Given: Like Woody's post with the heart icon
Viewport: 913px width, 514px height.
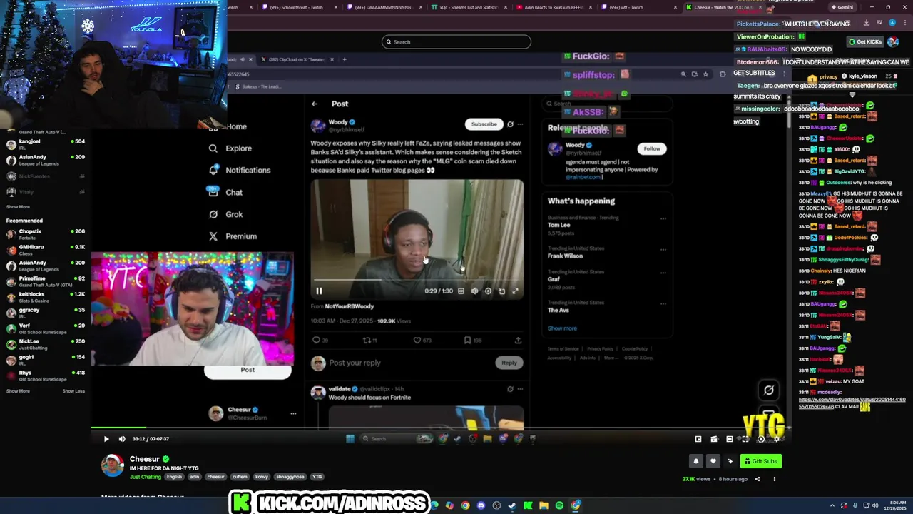Looking at the screenshot, I should click(x=417, y=340).
